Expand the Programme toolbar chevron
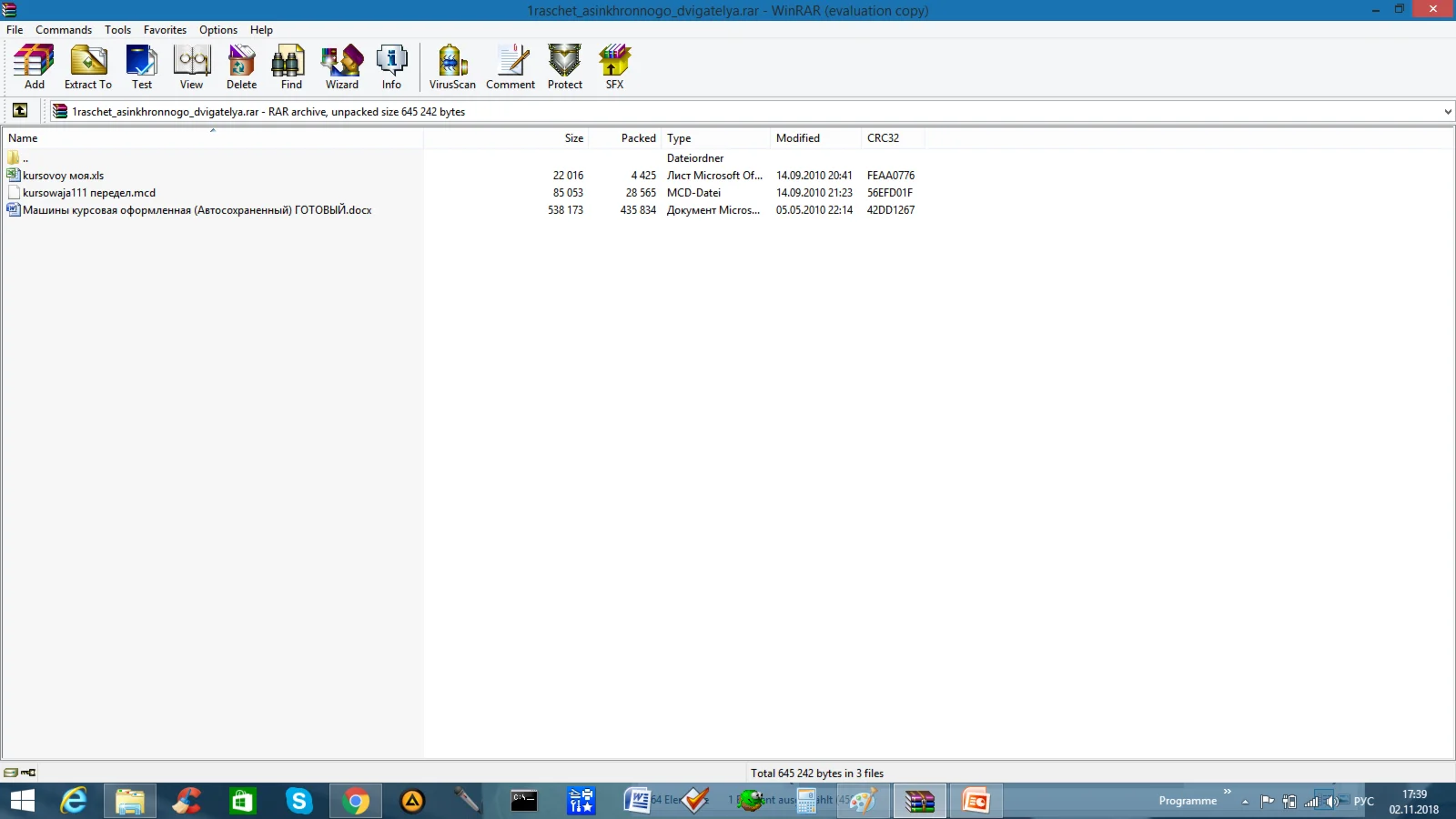Image resolution: width=1456 pixels, height=819 pixels. coord(1227,792)
